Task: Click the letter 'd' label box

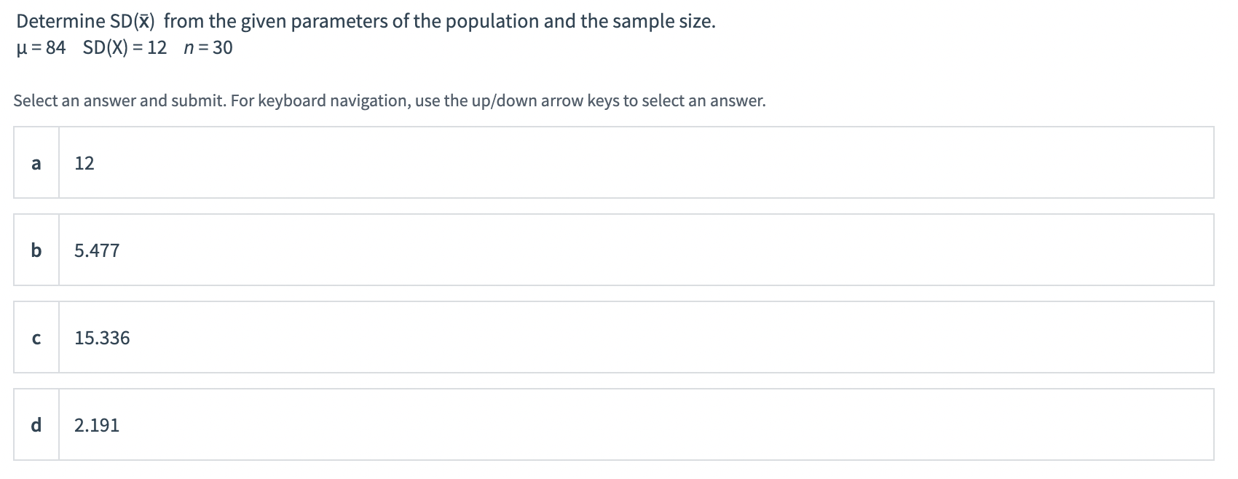Action: click(36, 424)
